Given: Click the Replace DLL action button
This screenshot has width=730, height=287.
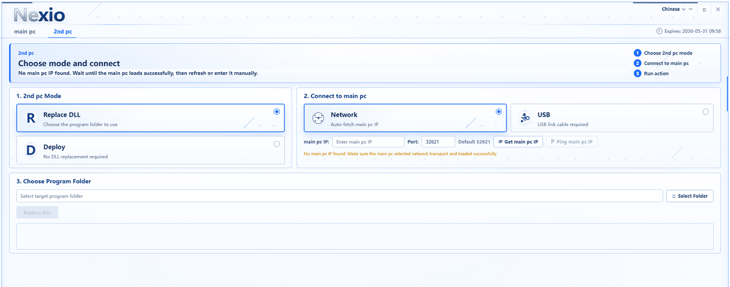Looking at the screenshot, I should (37, 212).
